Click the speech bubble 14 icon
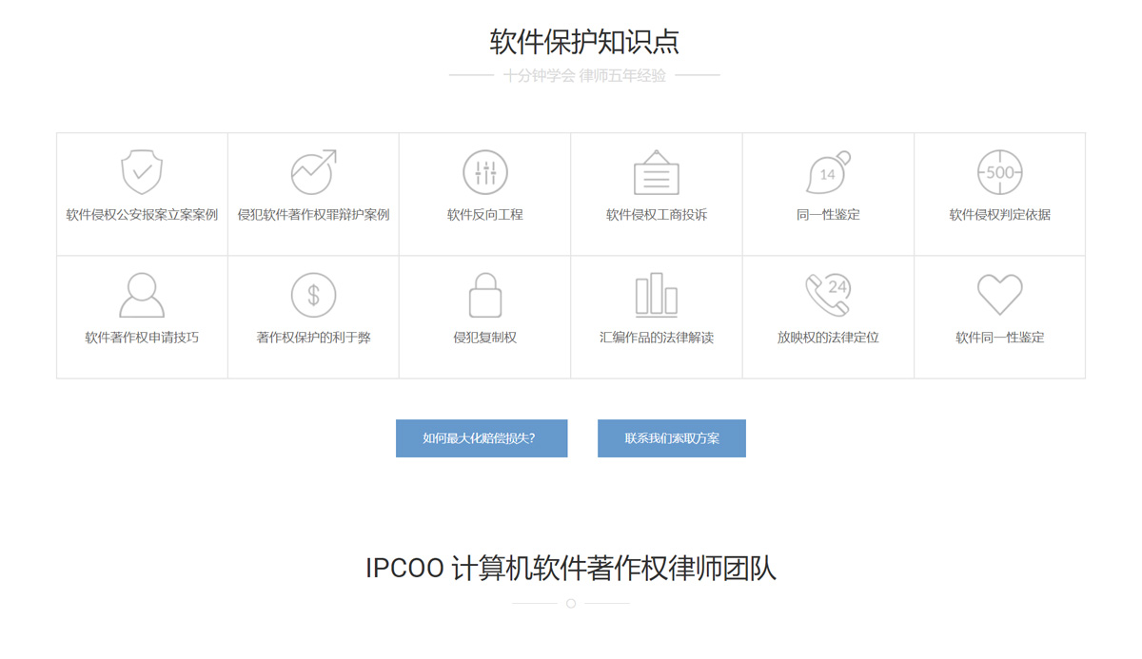Viewport: 1142px width, 659px height. point(828,172)
